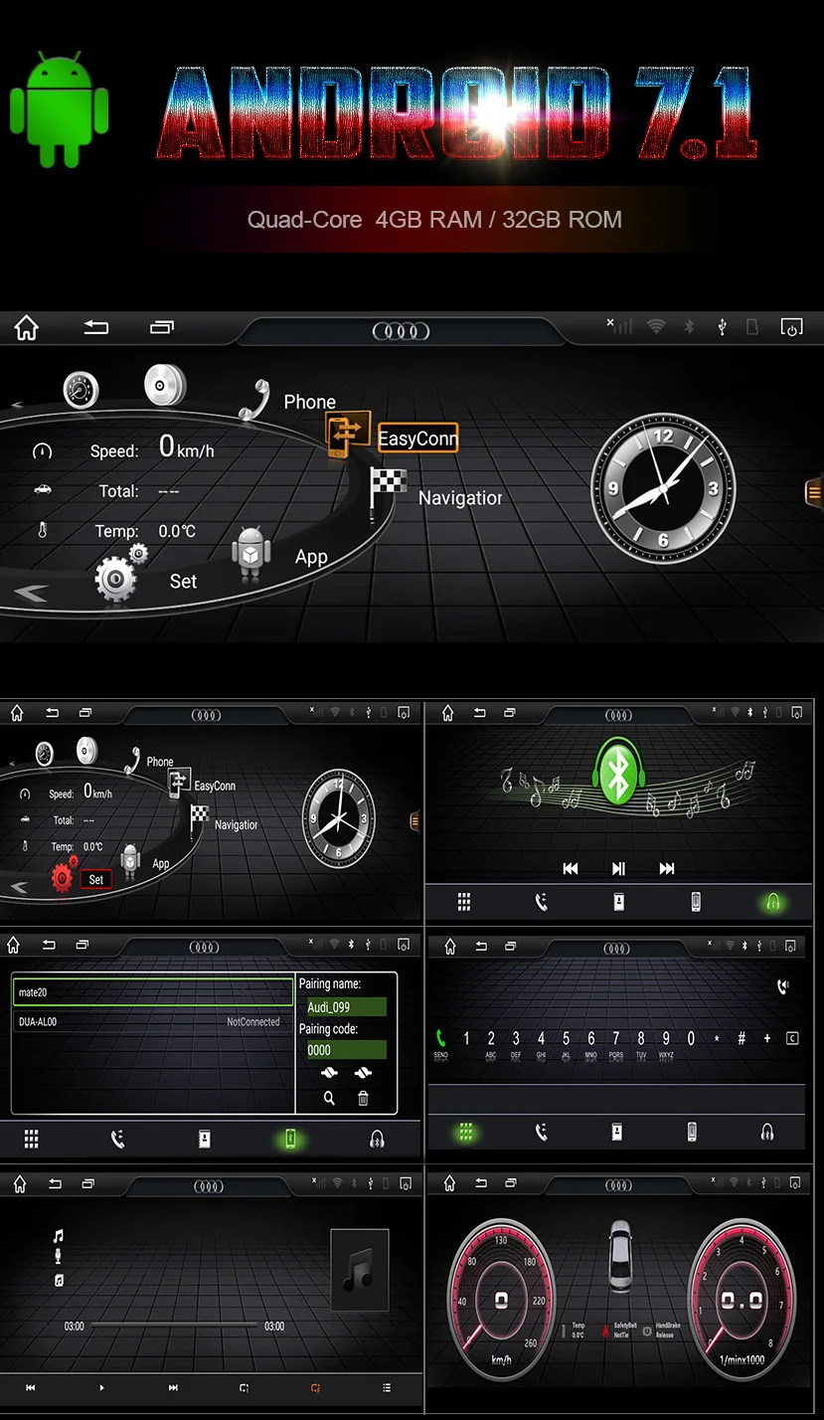The height and width of the screenshot is (1420, 824).
Task: Open the call log tab on the Bluetooth music screen
Action: pos(541,902)
